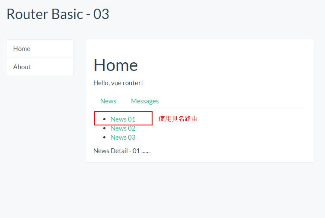Click the large Home heading

click(x=115, y=65)
